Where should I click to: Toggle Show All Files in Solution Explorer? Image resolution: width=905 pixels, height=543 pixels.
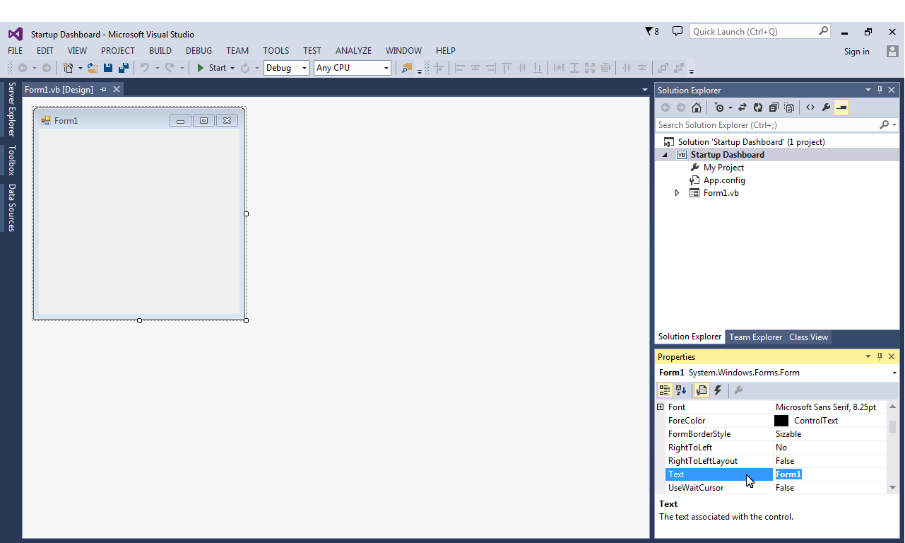coord(789,107)
